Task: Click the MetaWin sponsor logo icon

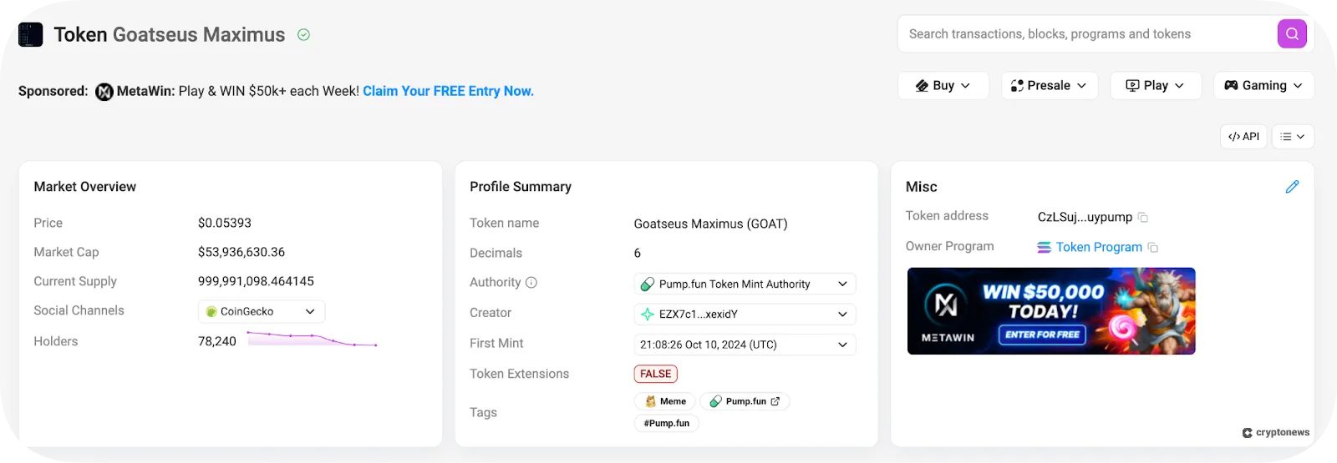Action: pyautogui.click(x=104, y=92)
